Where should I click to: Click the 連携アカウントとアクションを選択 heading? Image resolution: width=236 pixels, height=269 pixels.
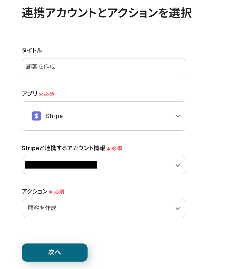click(106, 13)
